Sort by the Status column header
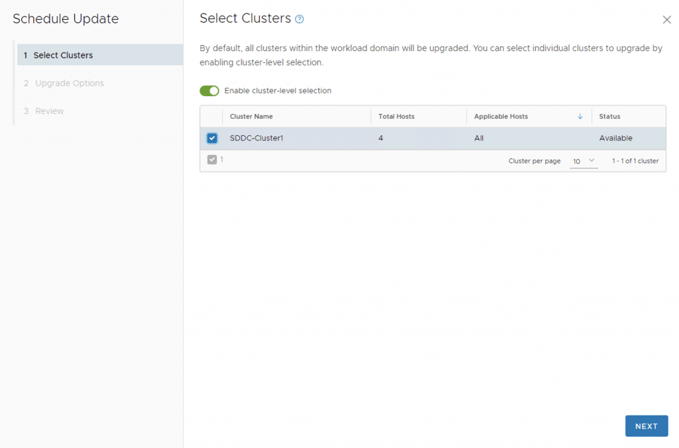The width and height of the screenshot is (679, 448). click(x=609, y=117)
